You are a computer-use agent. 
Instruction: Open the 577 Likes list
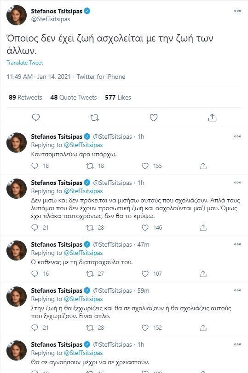118,97
